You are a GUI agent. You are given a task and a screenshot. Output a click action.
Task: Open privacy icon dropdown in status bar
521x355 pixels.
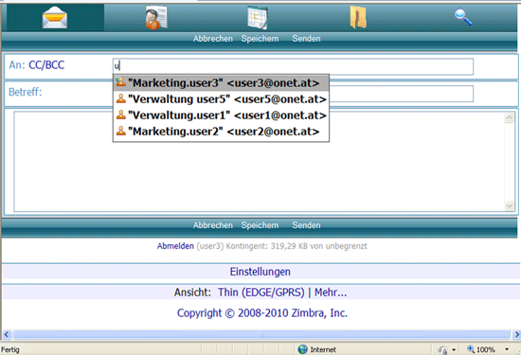pyautogui.click(x=454, y=349)
